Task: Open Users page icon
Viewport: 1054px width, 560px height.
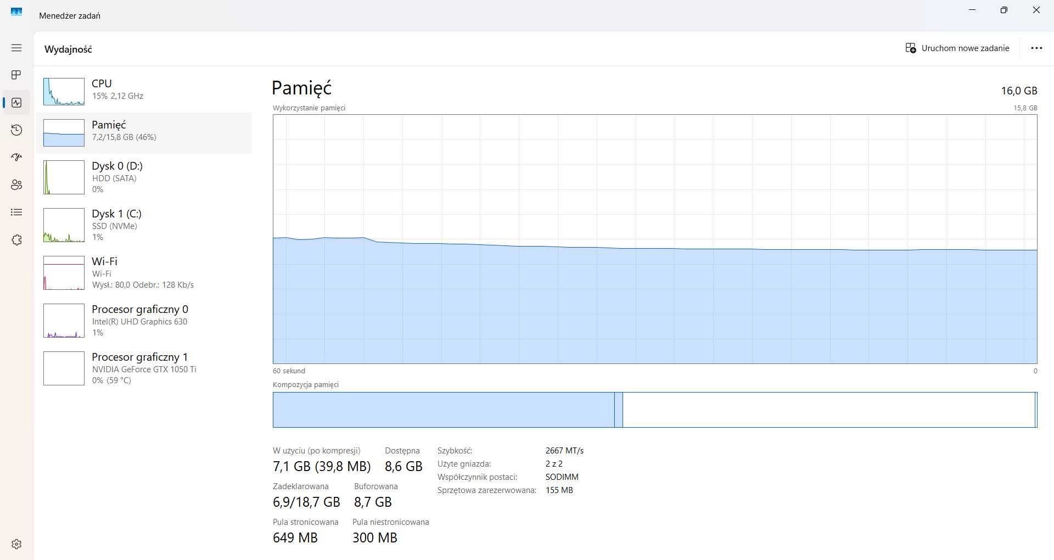Action: pyautogui.click(x=16, y=185)
